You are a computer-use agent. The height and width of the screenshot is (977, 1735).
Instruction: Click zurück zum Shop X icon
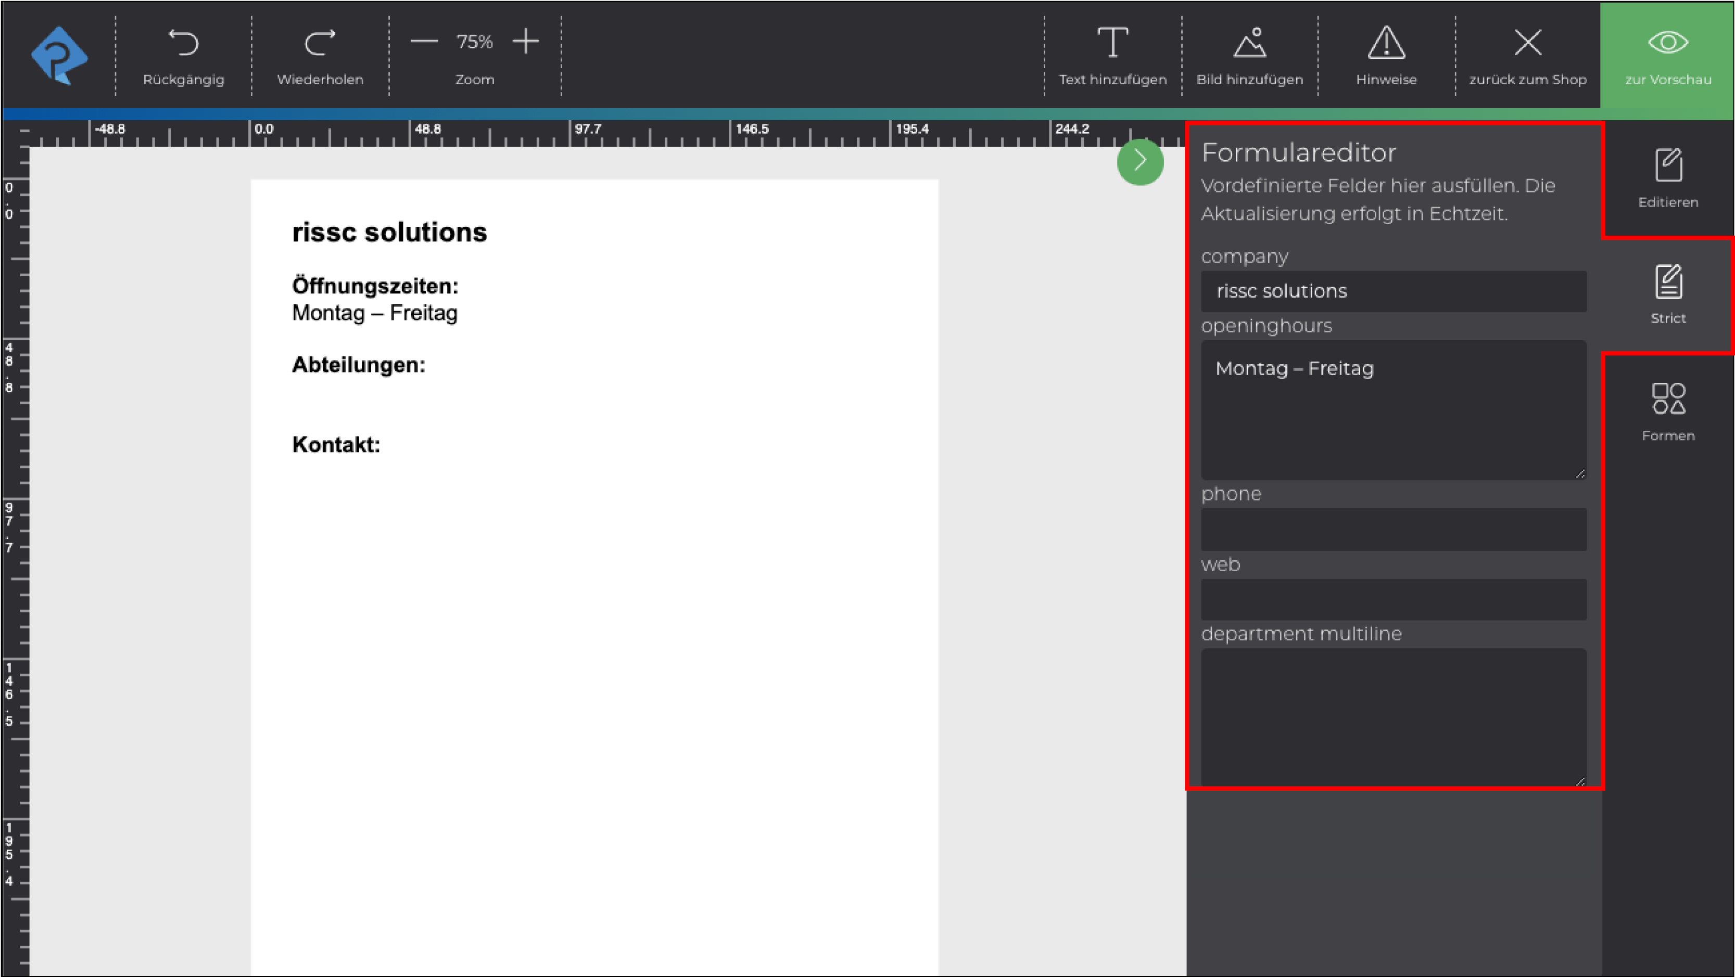tap(1527, 43)
